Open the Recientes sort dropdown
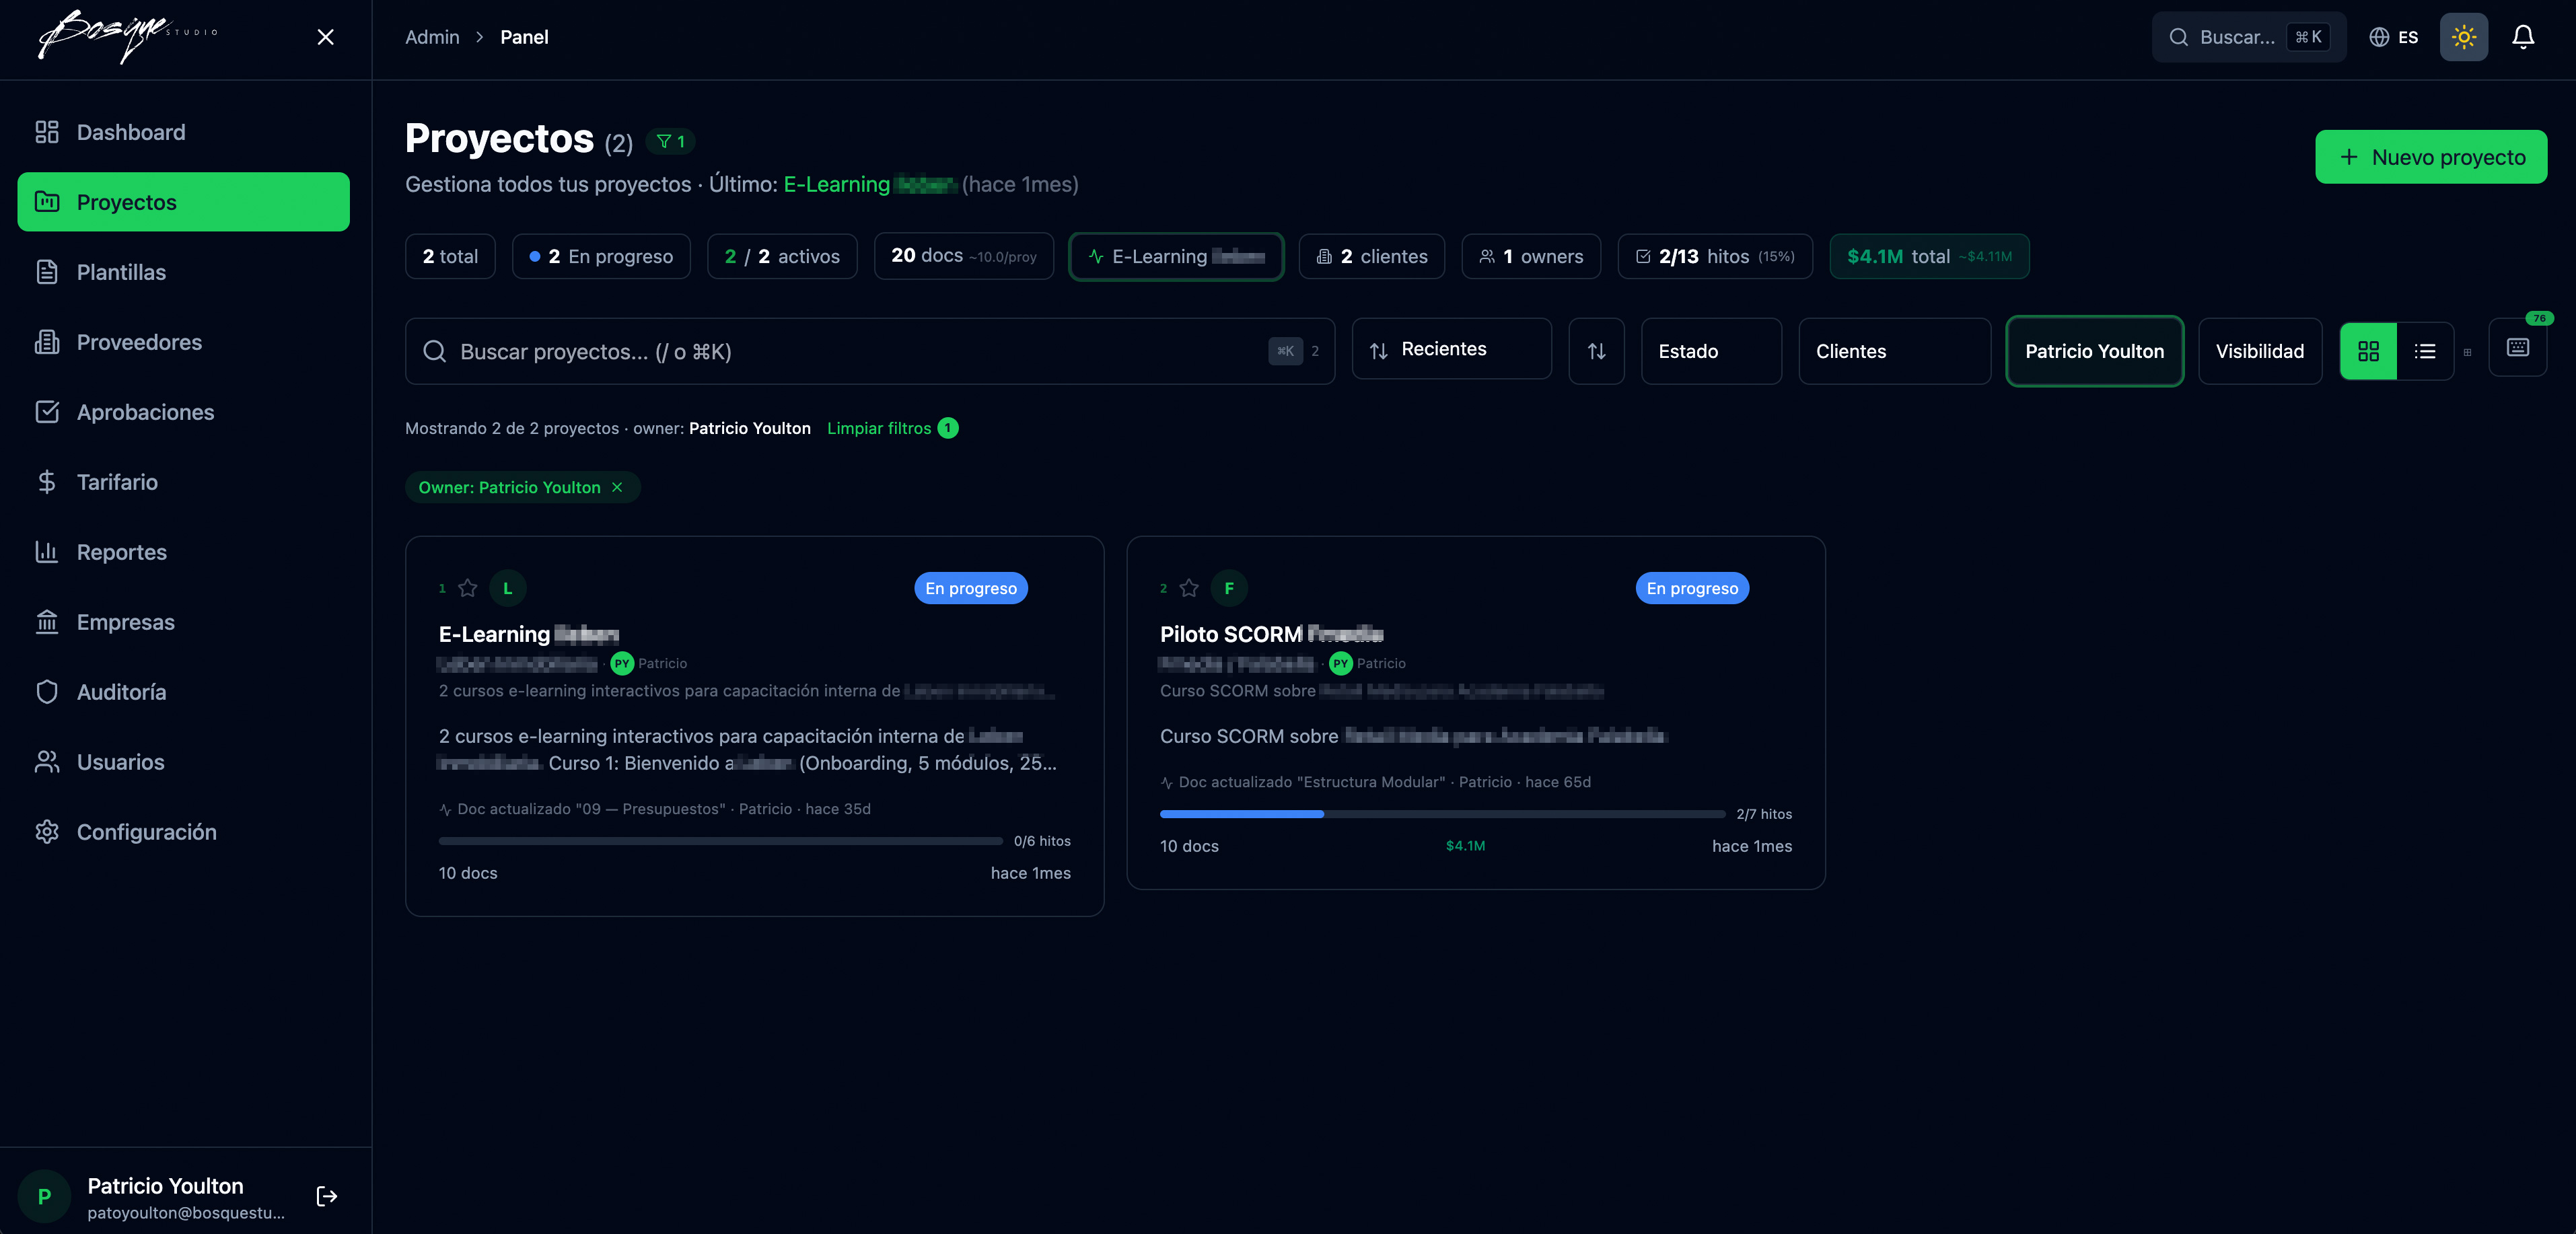The width and height of the screenshot is (2576, 1234). click(x=1451, y=349)
